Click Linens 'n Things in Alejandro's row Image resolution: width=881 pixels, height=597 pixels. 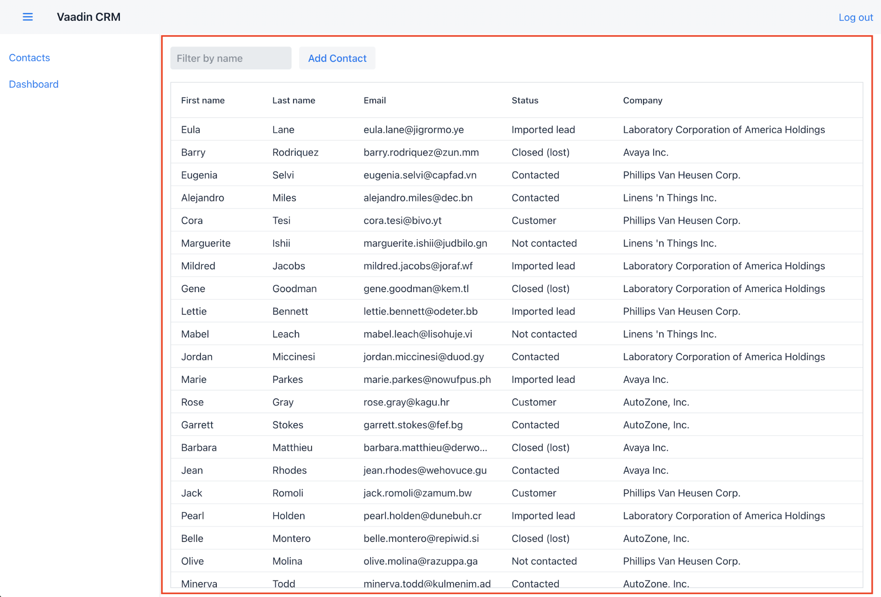click(669, 198)
